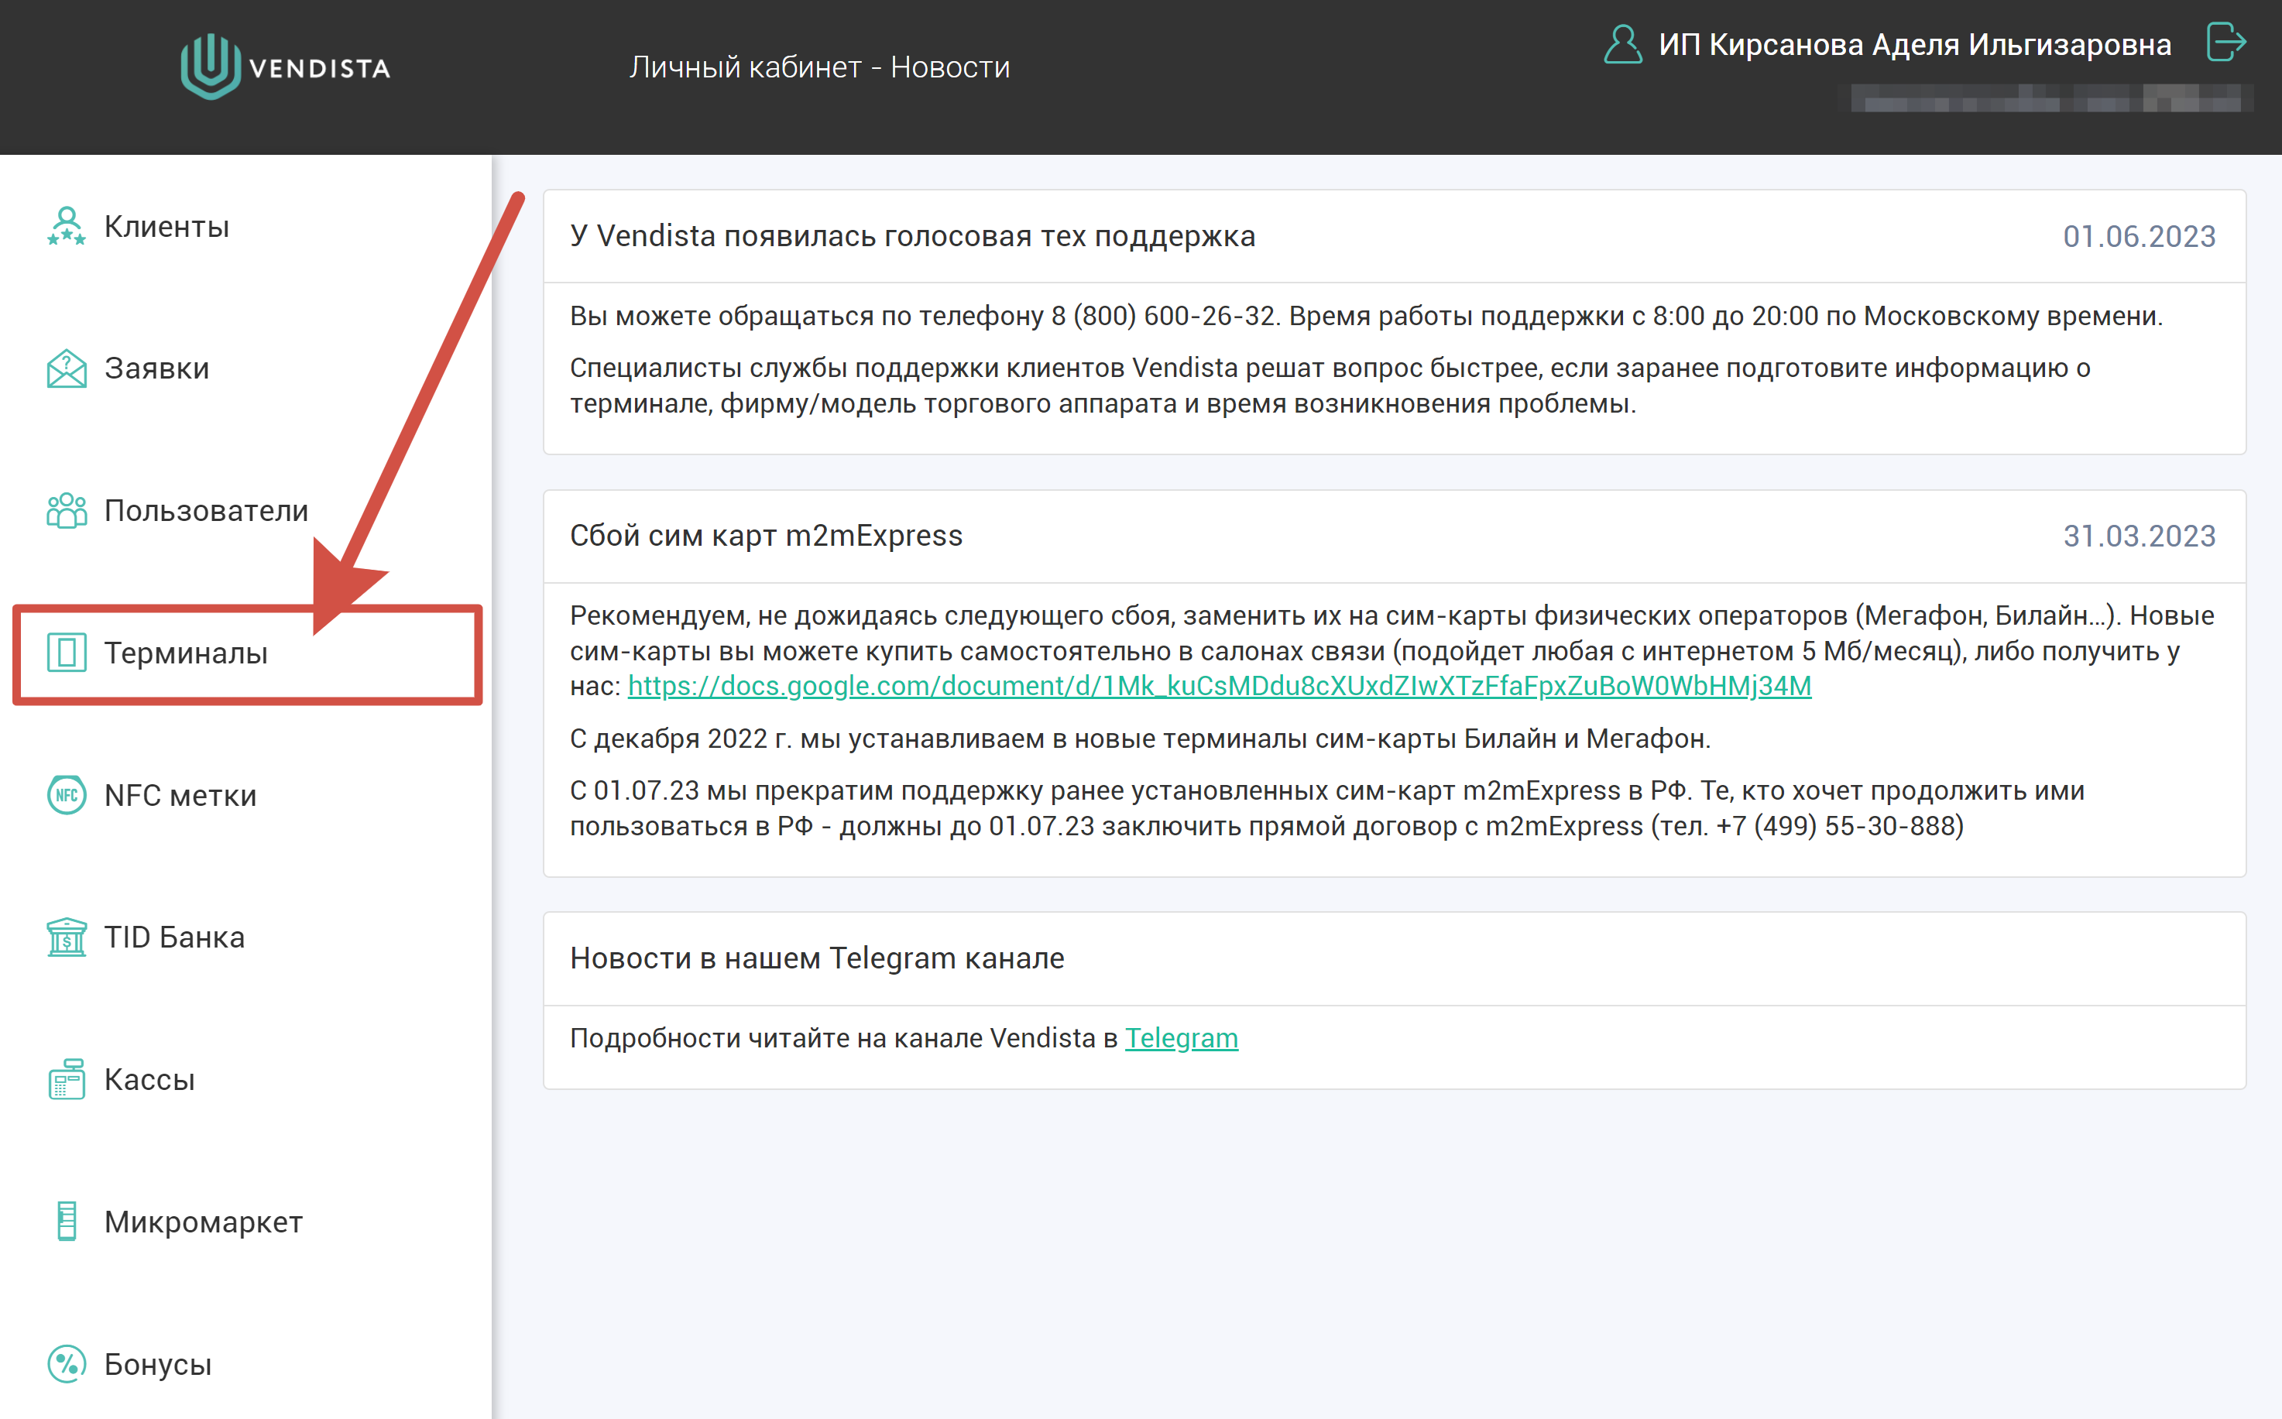The height and width of the screenshot is (1419, 2282).
Task: Open the docs.google.com document link
Action: point(1220,686)
